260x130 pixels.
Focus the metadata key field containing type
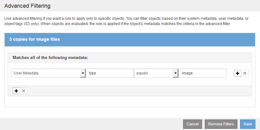point(109,73)
